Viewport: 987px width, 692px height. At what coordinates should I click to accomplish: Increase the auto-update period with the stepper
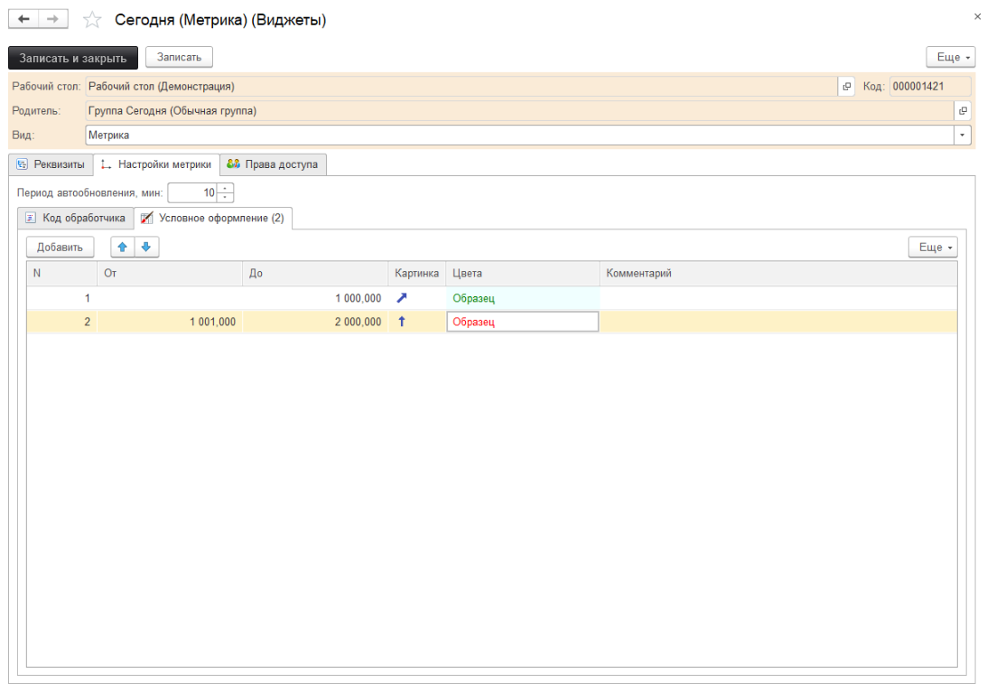pos(226,188)
